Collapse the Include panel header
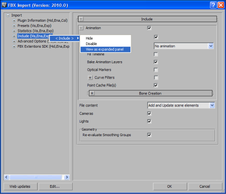The width and height of the screenshot is (226, 194). [81, 19]
